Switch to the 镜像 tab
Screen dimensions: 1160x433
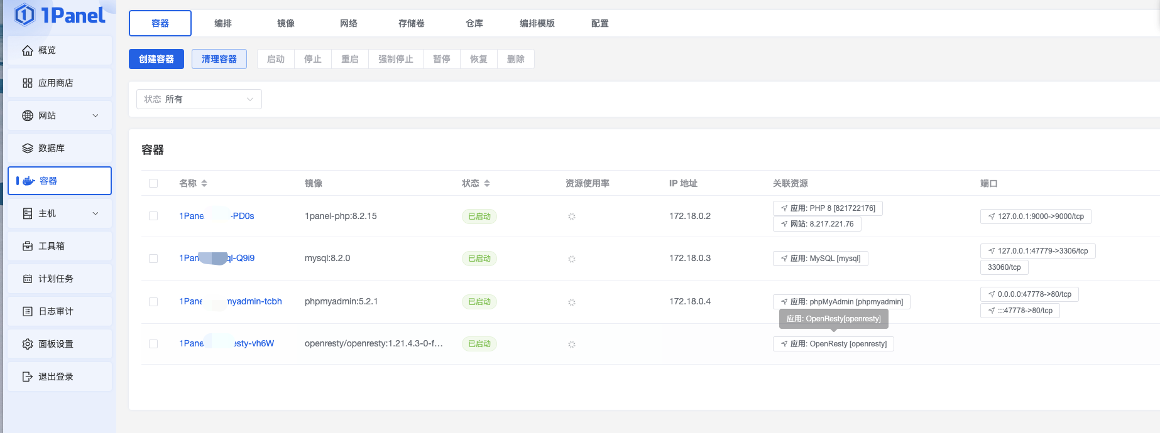click(286, 23)
